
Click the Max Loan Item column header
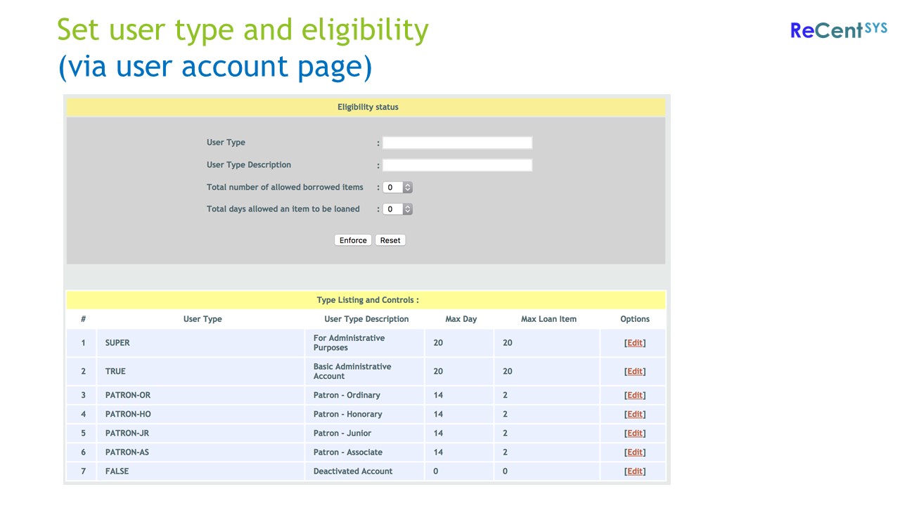click(548, 319)
